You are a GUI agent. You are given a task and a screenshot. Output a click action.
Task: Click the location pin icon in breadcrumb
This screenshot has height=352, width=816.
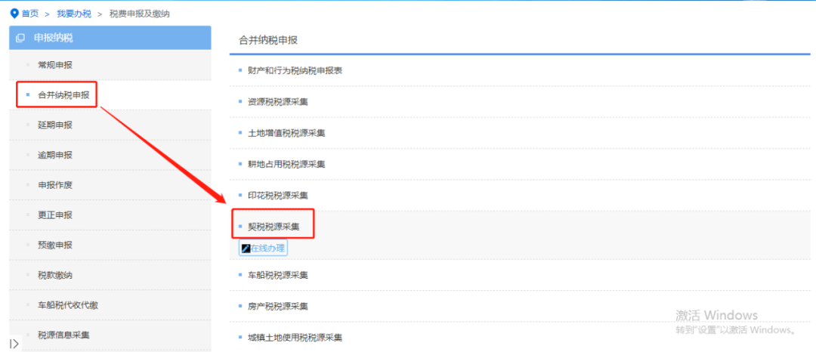coord(14,14)
